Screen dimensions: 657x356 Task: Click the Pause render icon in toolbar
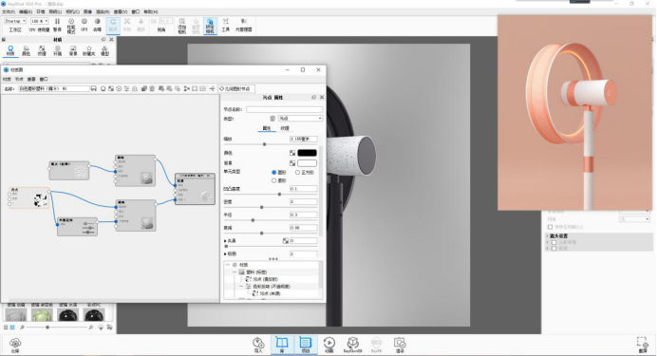point(57,25)
